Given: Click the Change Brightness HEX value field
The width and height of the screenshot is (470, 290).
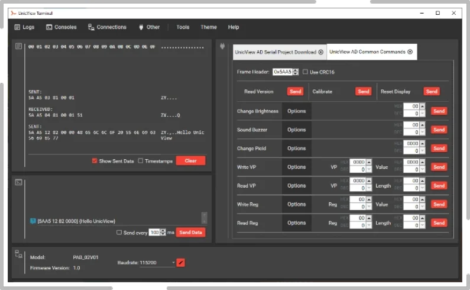Looking at the screenshot, I should point(411,107).
